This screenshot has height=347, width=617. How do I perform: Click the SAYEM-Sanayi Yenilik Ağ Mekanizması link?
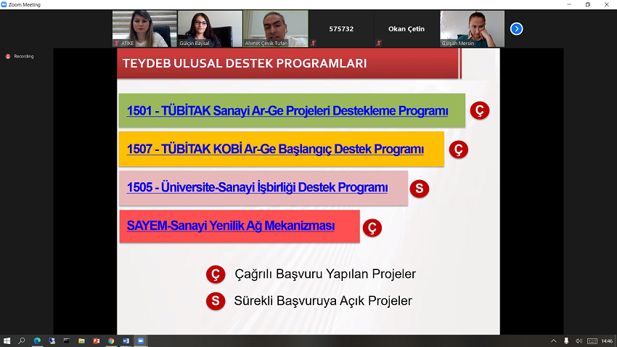(231, 226)
